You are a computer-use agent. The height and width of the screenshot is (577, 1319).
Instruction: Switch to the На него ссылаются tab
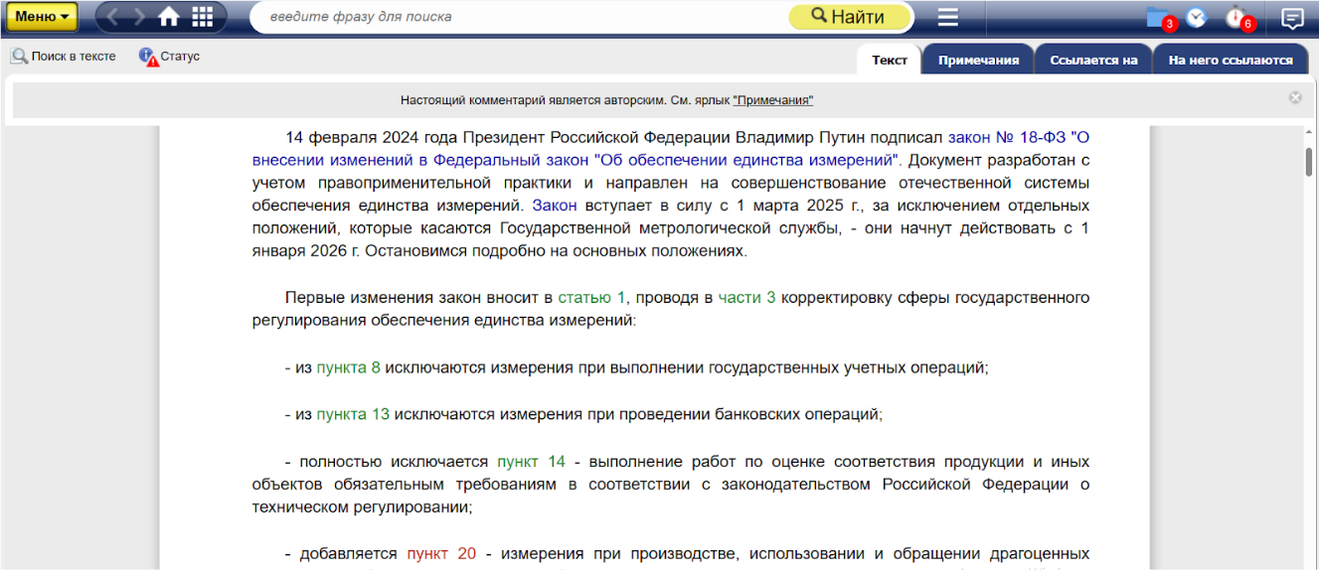coord(1231,60)
